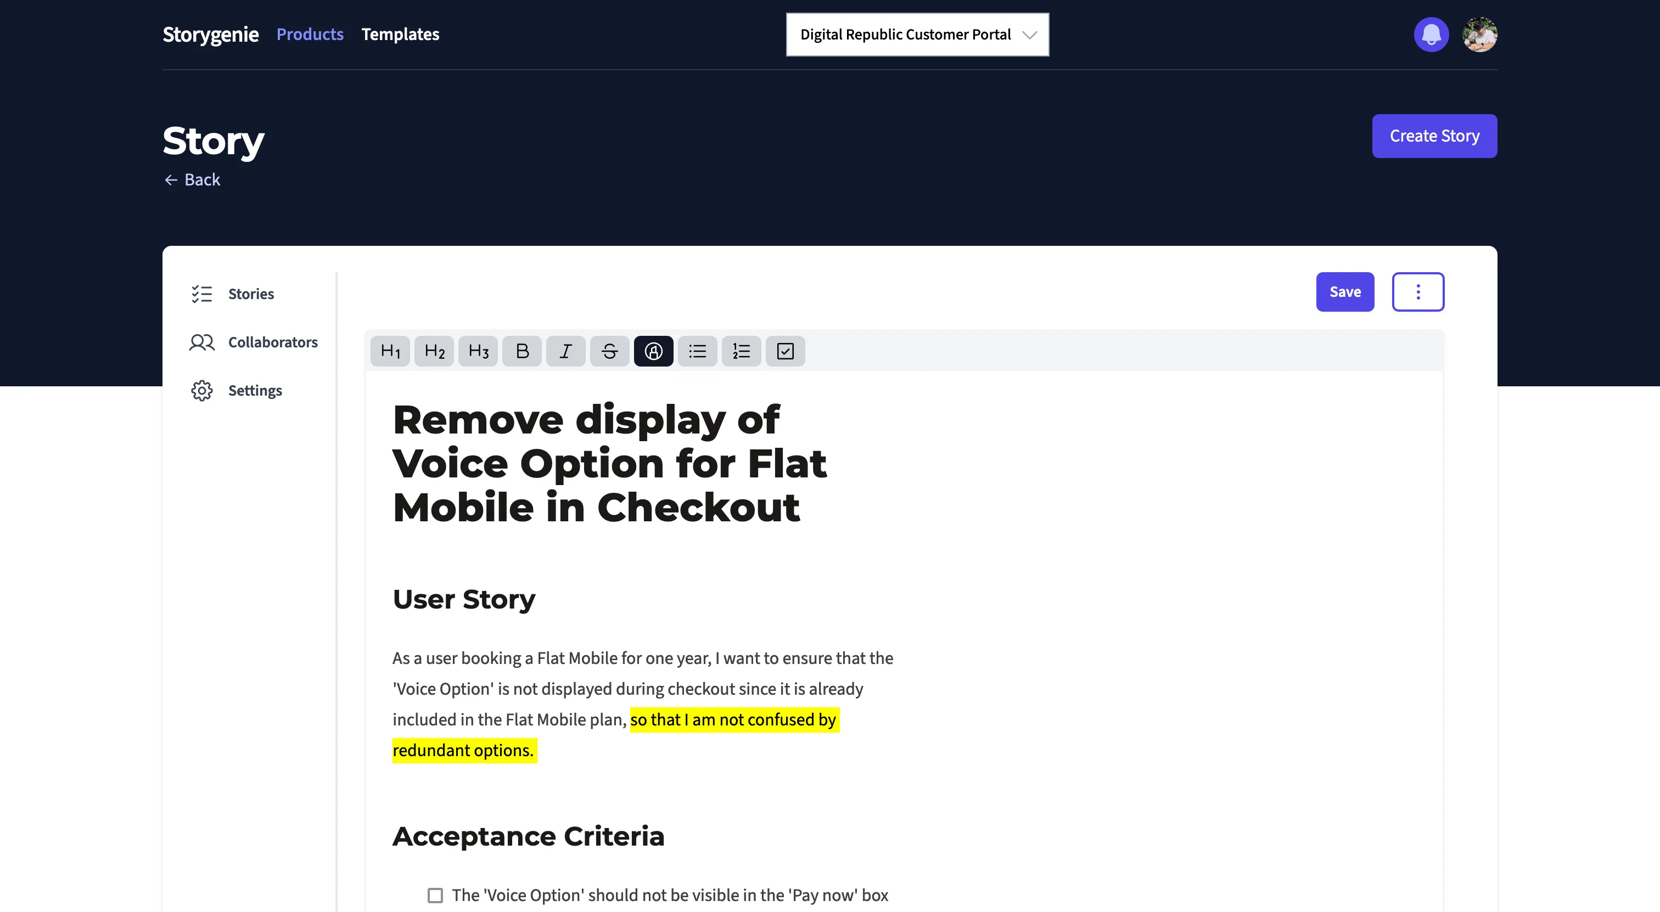1660x912 pixels.
Task: Open the user profile avatar menu
Action: click(1479, 34)
